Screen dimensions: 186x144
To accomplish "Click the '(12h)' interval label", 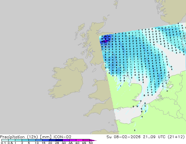I will [x=32, y=137].
